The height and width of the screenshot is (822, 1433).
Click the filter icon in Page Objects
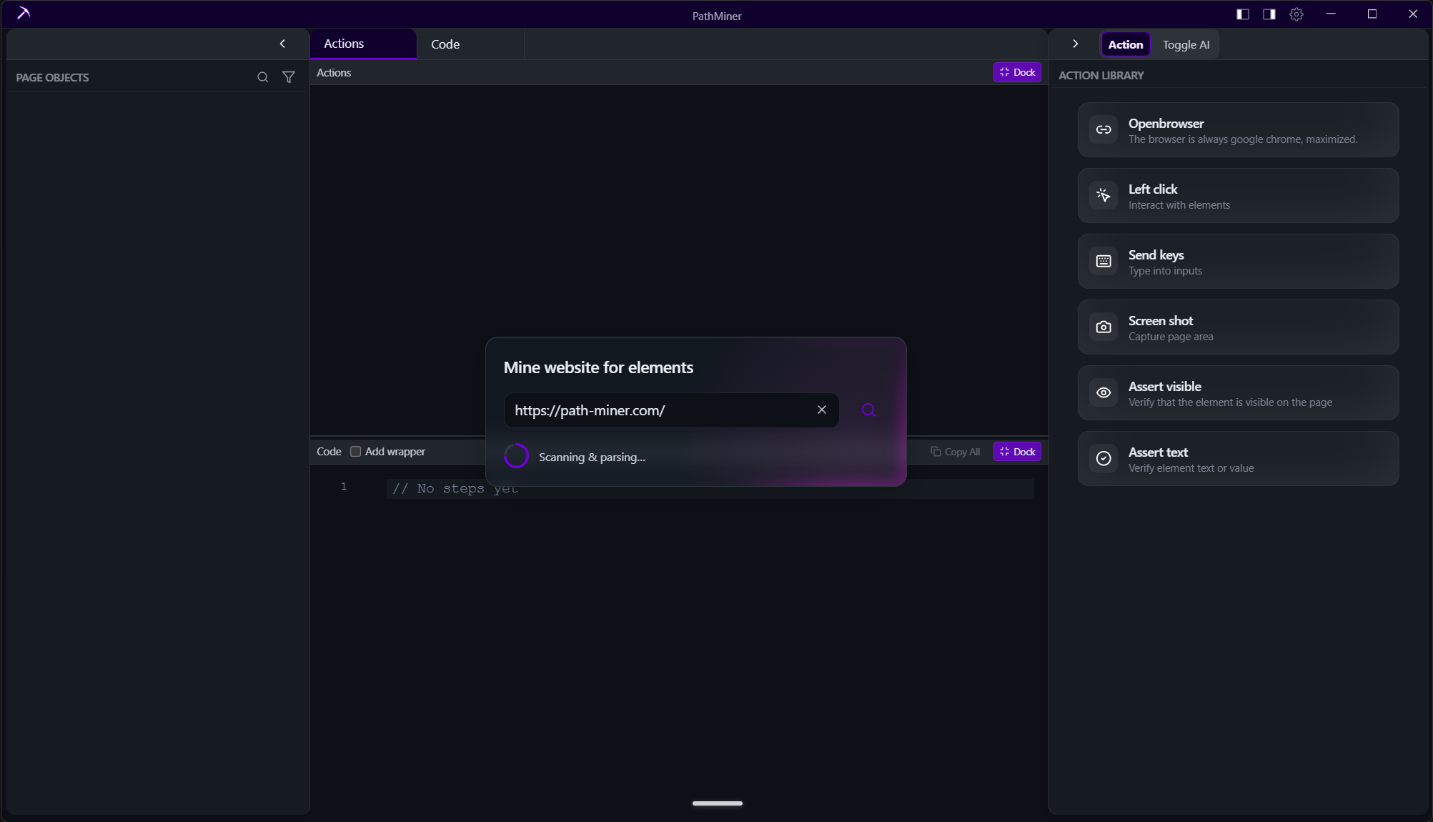pos(289,77)
